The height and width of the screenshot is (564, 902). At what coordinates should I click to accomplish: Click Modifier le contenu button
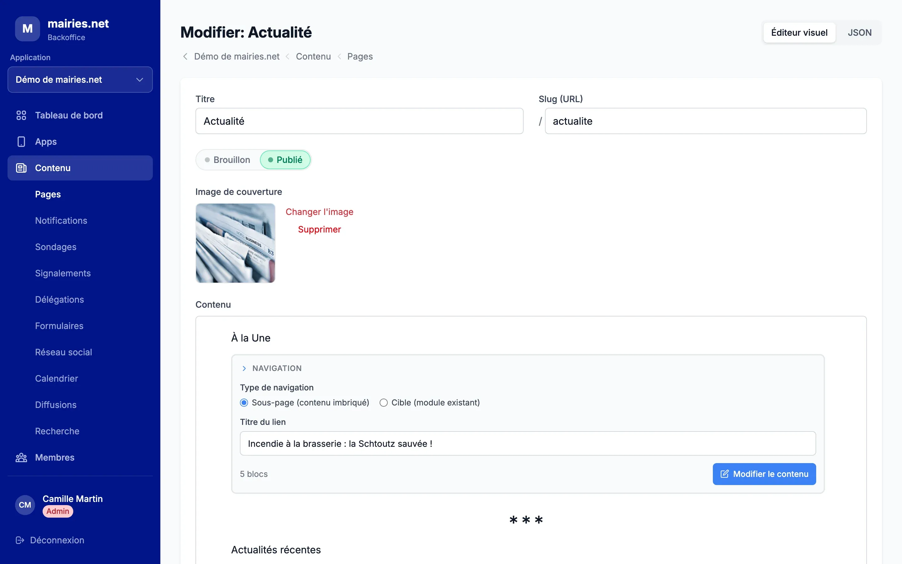point(764,474)
